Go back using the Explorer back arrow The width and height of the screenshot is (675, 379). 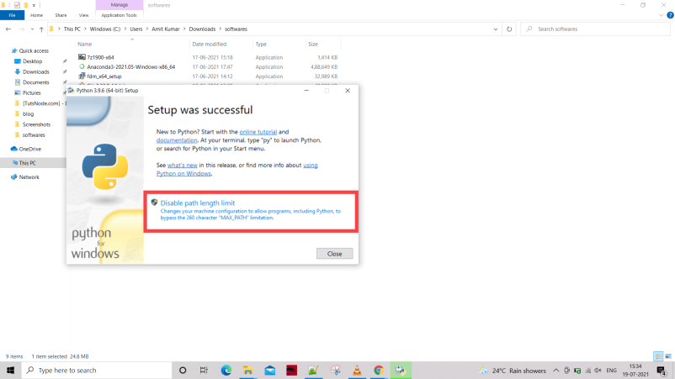click(8, 29)
